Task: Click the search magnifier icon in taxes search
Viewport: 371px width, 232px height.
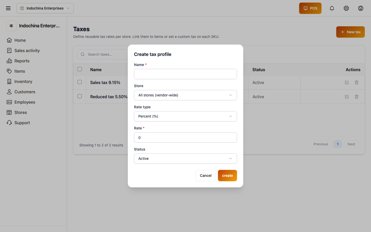Action: coord(83,54)
